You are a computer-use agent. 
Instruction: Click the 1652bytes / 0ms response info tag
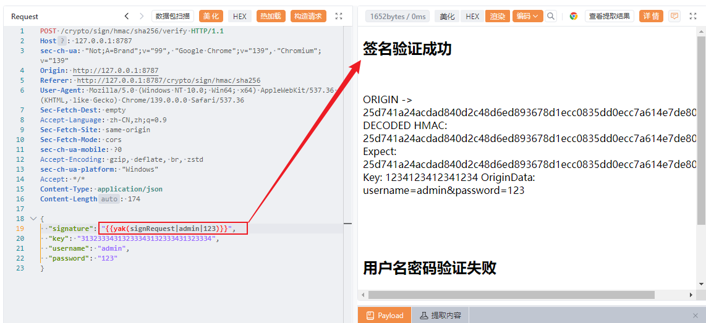coord(398,16)
